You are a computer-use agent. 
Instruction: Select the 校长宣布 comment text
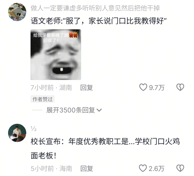coord(105,149)
